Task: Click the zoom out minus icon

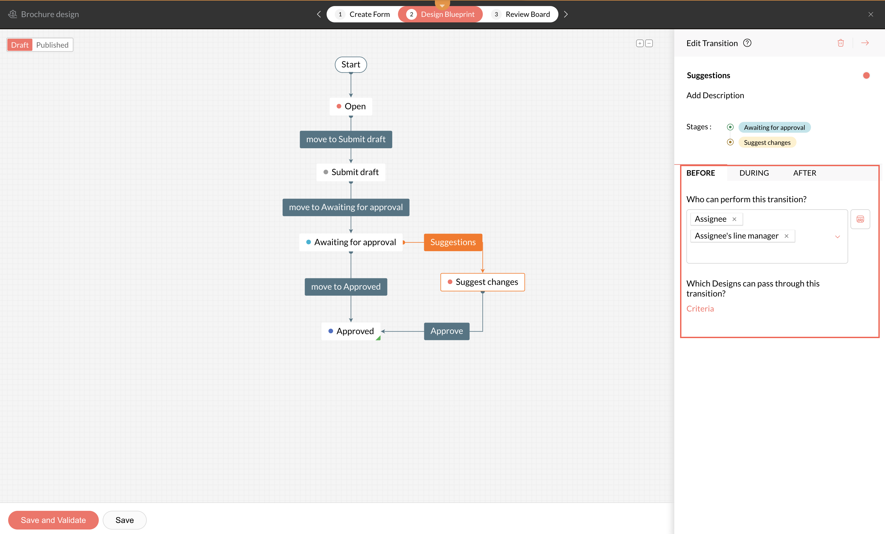Action: tap(649, 43)
